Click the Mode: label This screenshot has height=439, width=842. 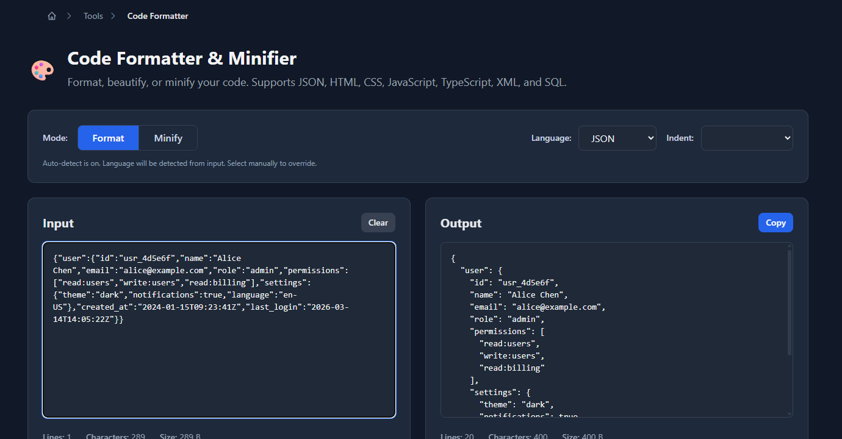point(55,138)
